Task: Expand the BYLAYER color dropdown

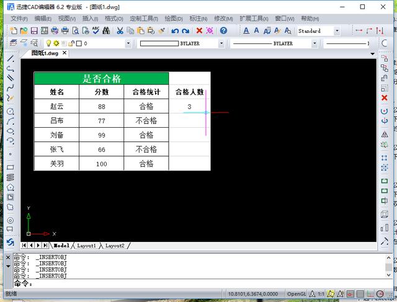Action: (x=221, y=43)
